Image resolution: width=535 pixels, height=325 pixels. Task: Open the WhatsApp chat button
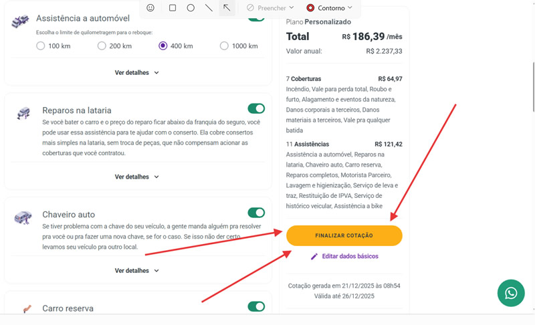(511, 293)
